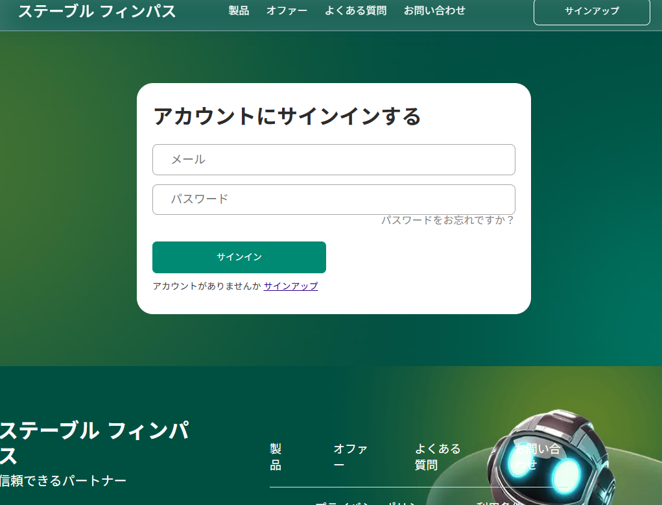Open よくある質問 from the top navigation
The image size is (662, 505).
tap(355, 10)
